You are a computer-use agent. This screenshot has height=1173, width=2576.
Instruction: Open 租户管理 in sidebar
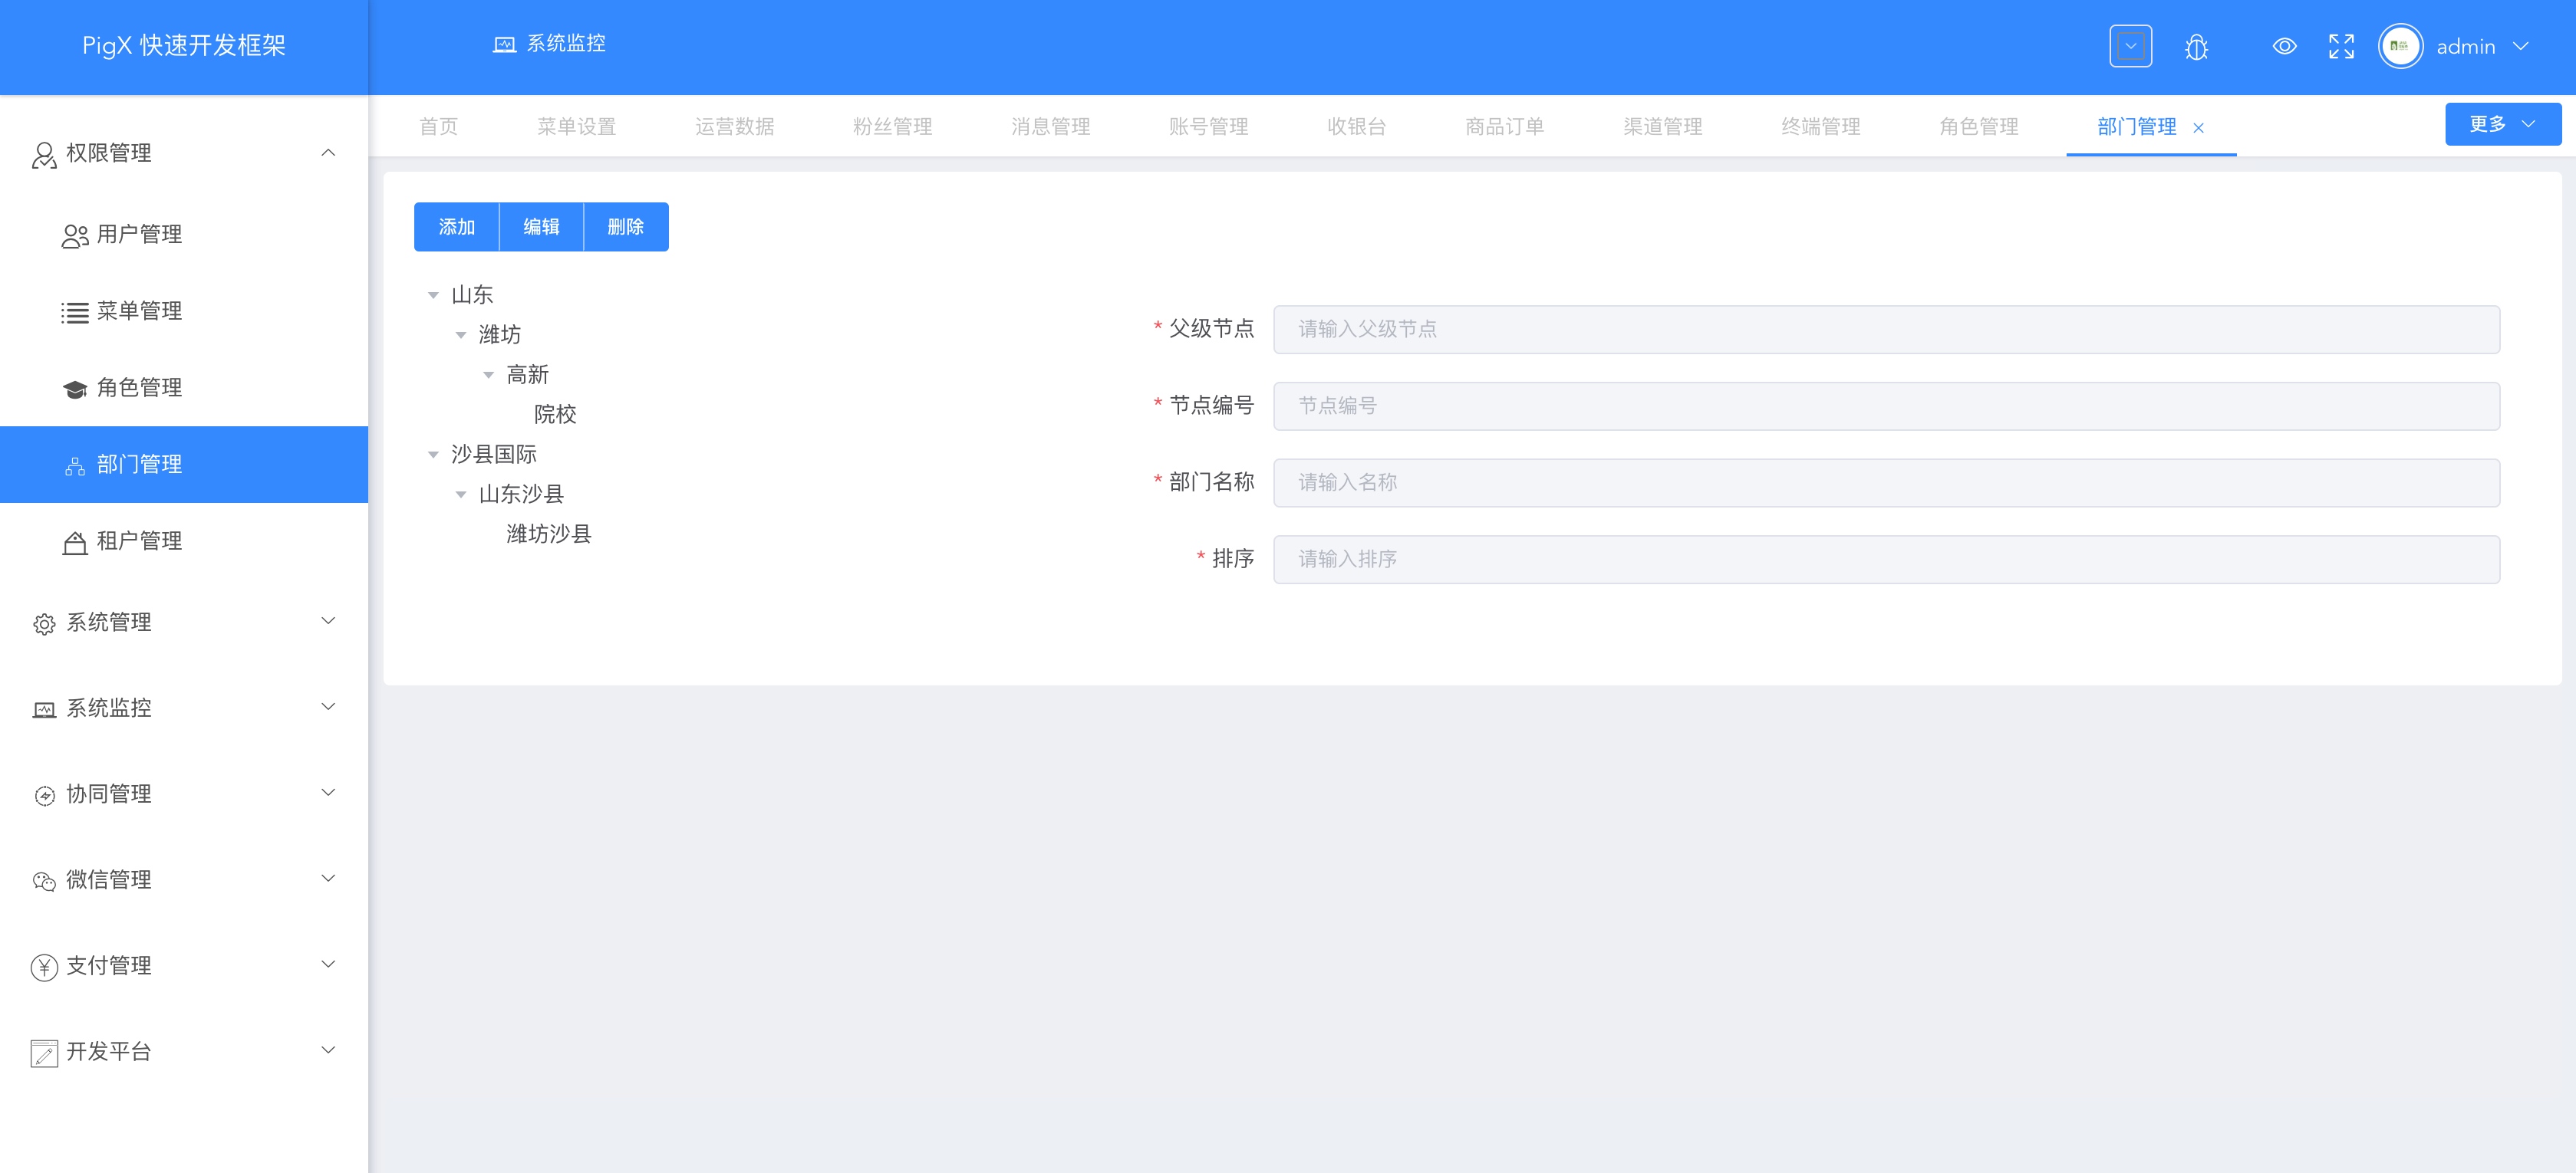point(139,541)
